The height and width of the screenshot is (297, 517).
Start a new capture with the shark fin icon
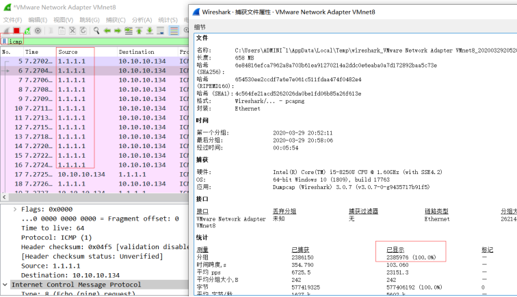(6, 31)
